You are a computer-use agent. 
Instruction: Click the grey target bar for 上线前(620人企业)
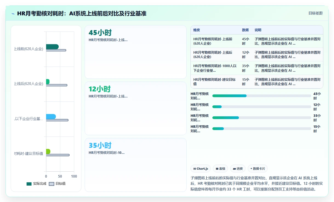coord(56,50)
